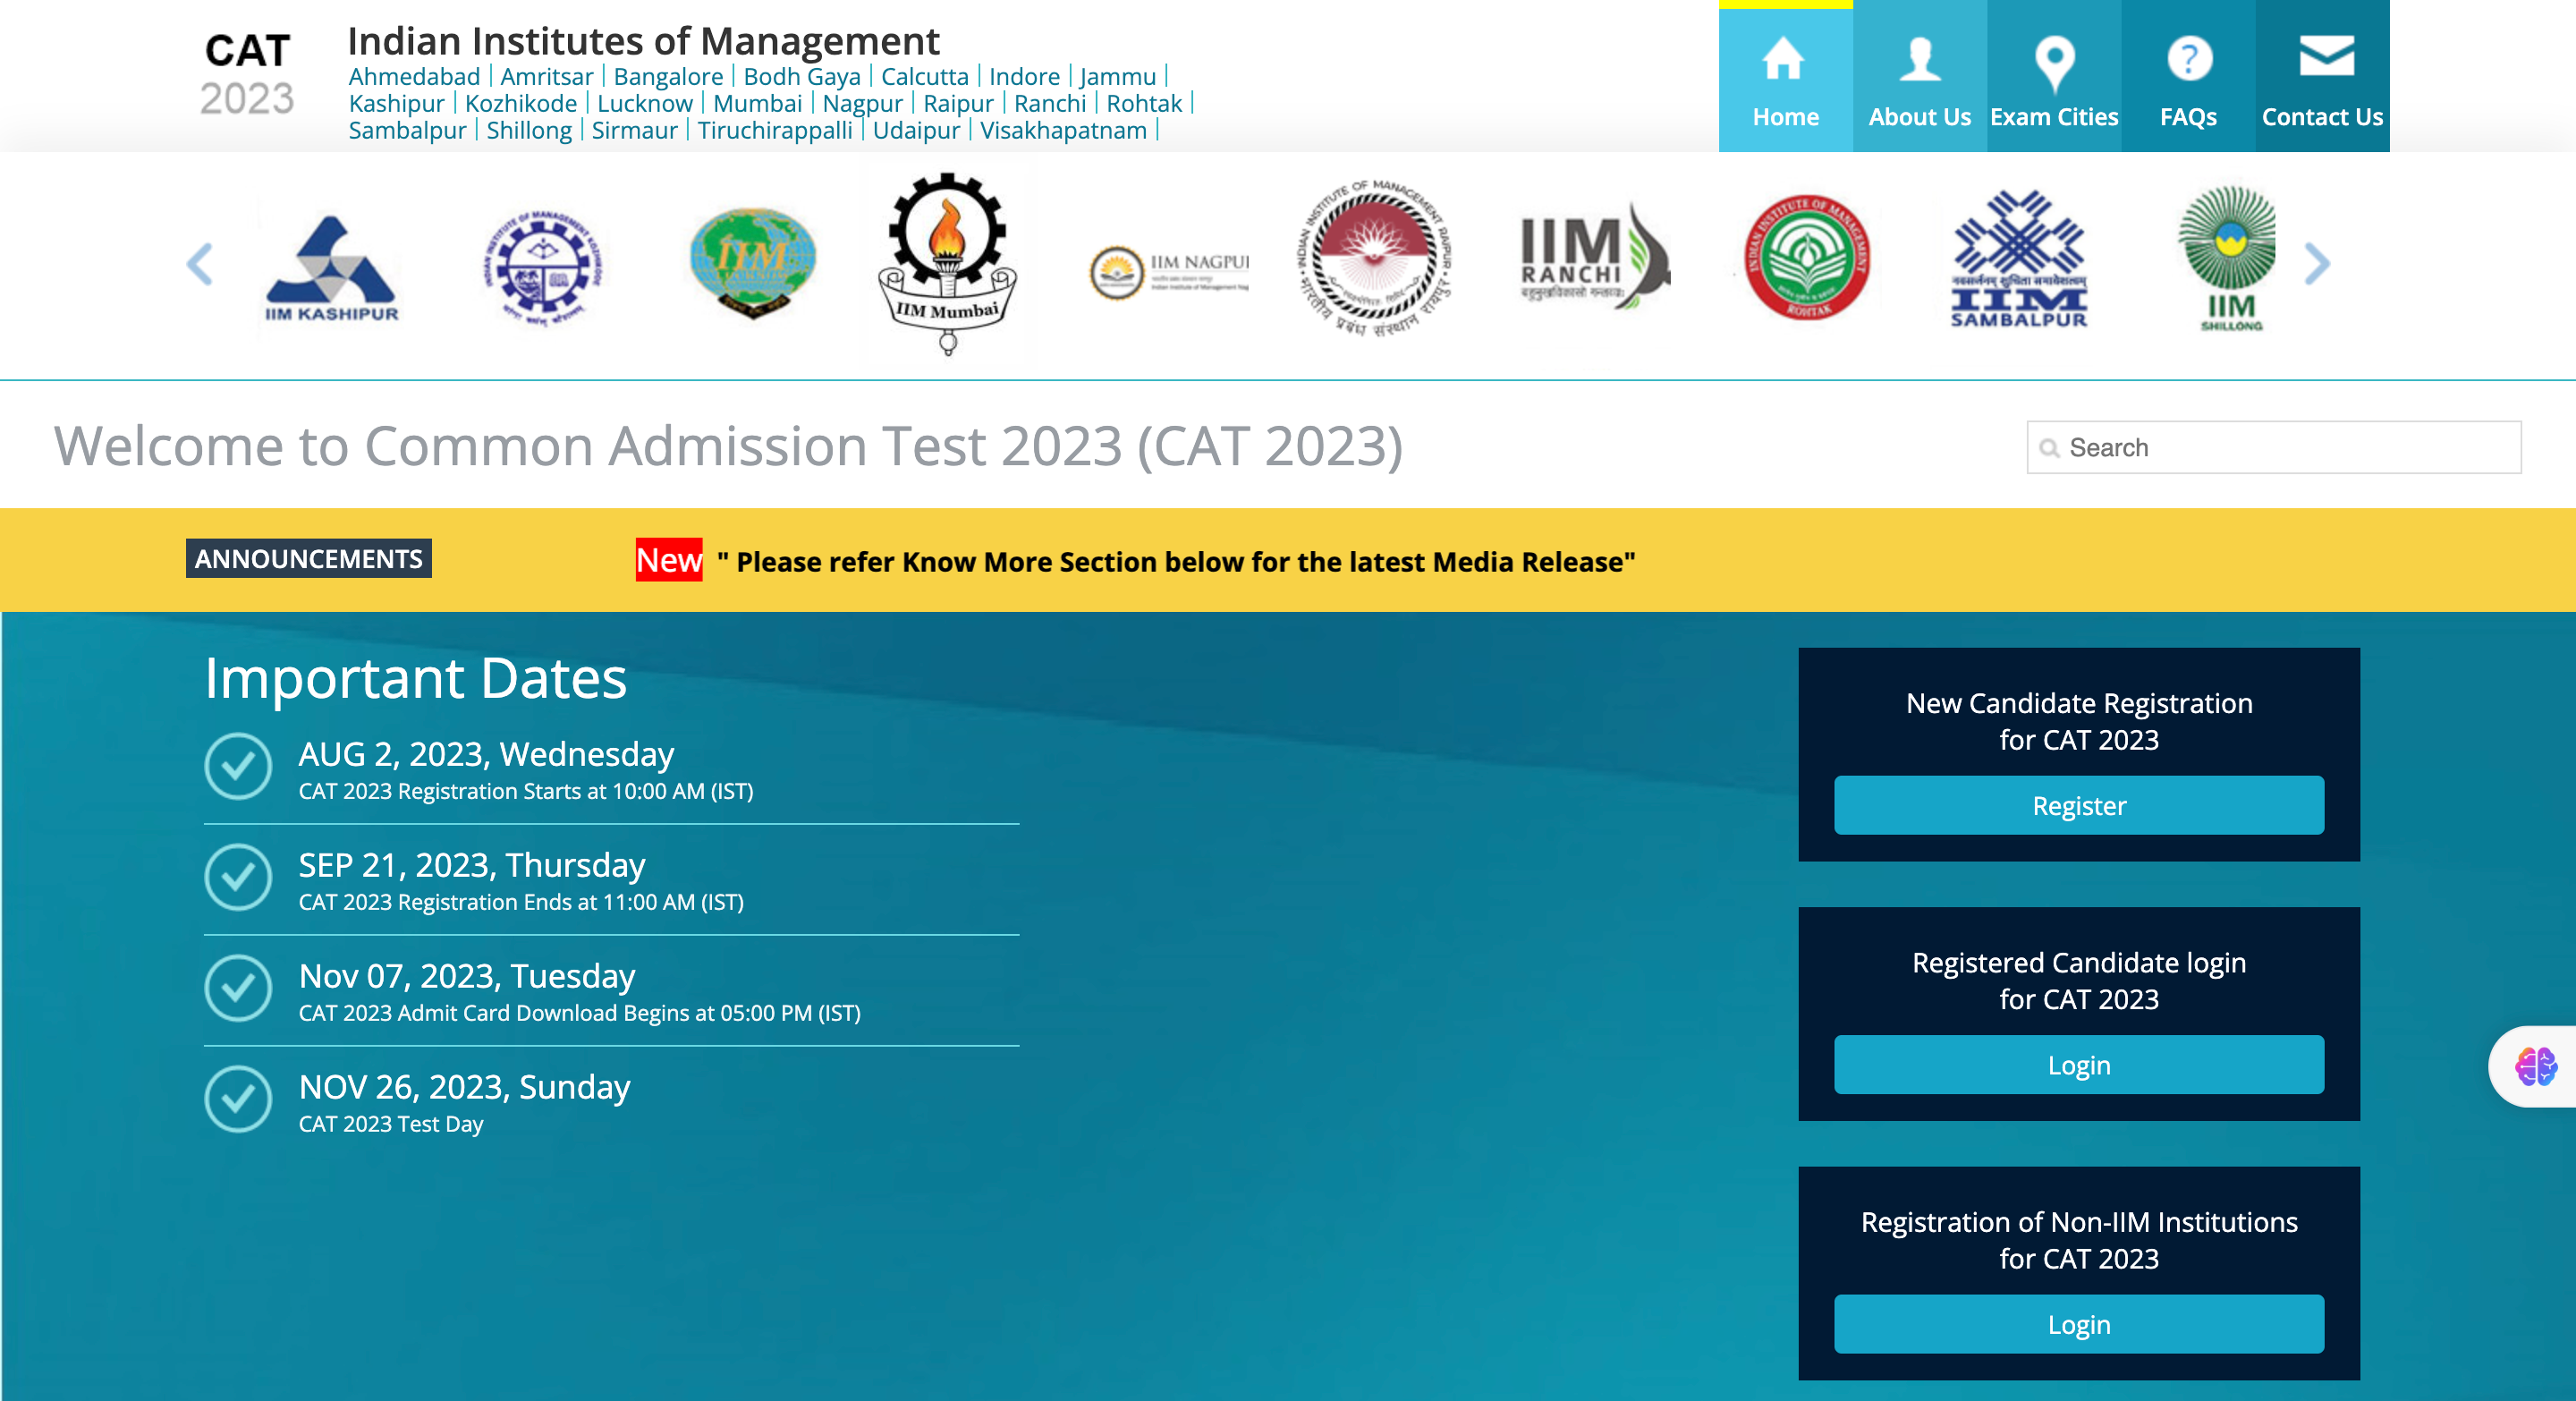
Task: Open the Sirmaur institute link
Action: (634, 131)
